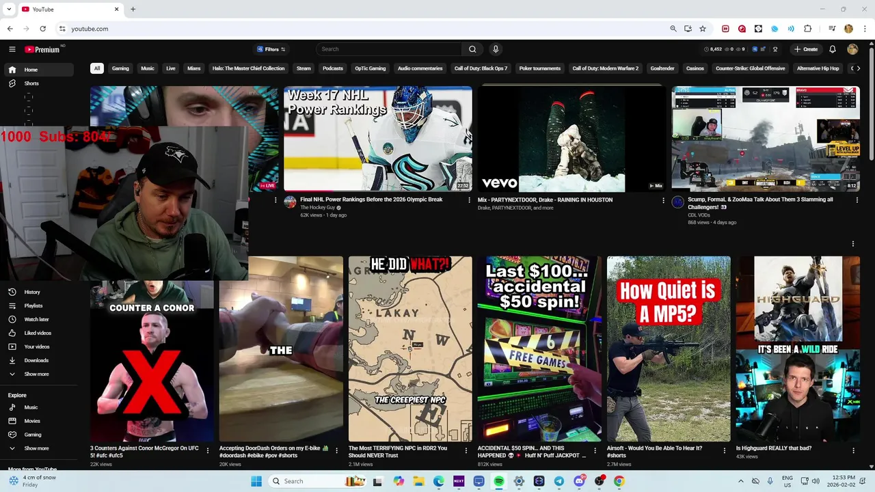Open options menu for RAINING IN HOUSTON mix
875x492 pixels.
(x=663, y=200)
